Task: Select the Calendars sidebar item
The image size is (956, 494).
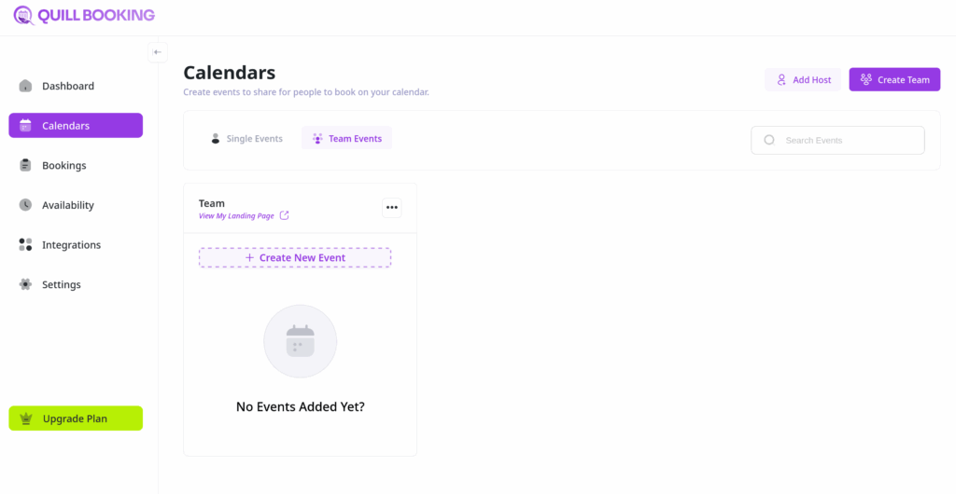Action: pos(76,126)
